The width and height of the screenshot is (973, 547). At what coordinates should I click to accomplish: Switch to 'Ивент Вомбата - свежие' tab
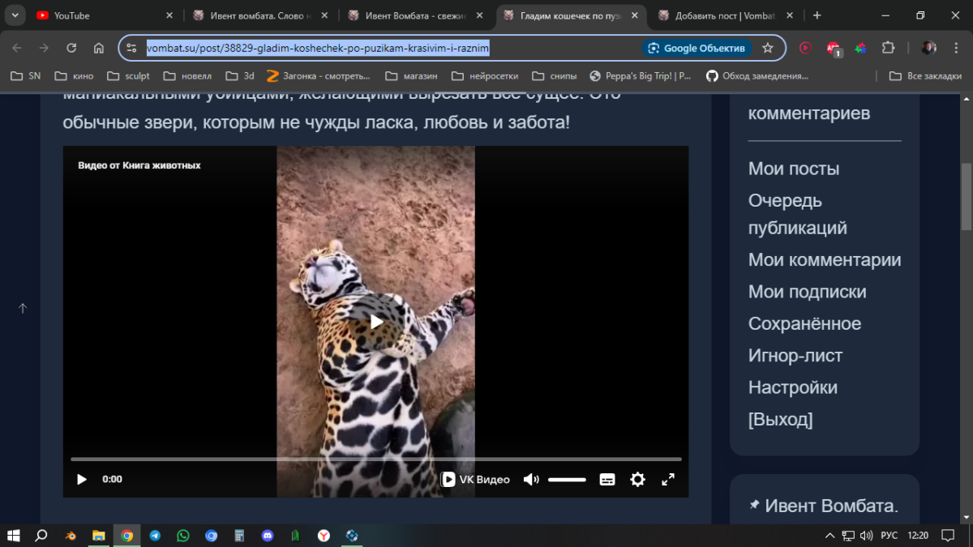pyautogui.click(x=414, y=15)
